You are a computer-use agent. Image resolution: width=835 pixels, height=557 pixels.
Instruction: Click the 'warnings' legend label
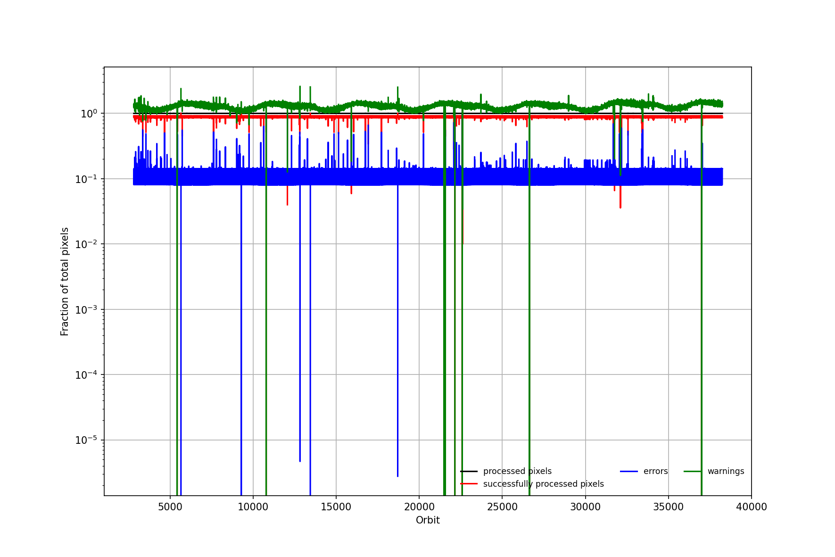[x=726, y=471]
